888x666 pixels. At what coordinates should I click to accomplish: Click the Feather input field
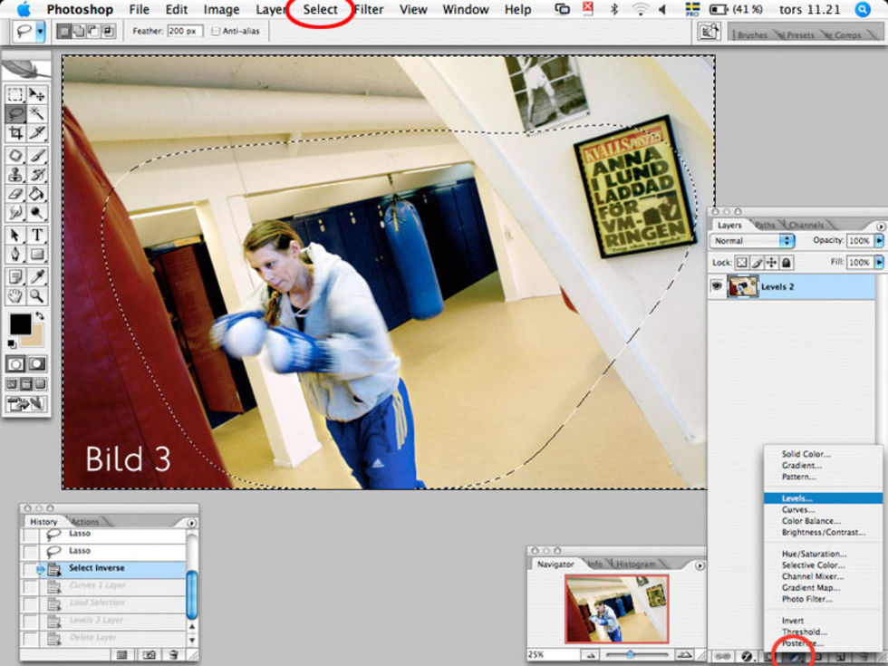click(185, 31)
